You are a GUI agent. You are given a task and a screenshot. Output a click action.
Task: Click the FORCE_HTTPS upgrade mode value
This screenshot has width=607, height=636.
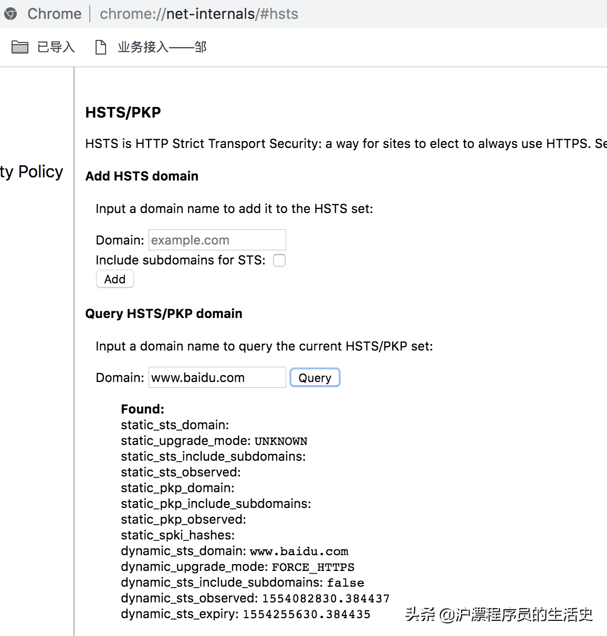coord(313,567)
